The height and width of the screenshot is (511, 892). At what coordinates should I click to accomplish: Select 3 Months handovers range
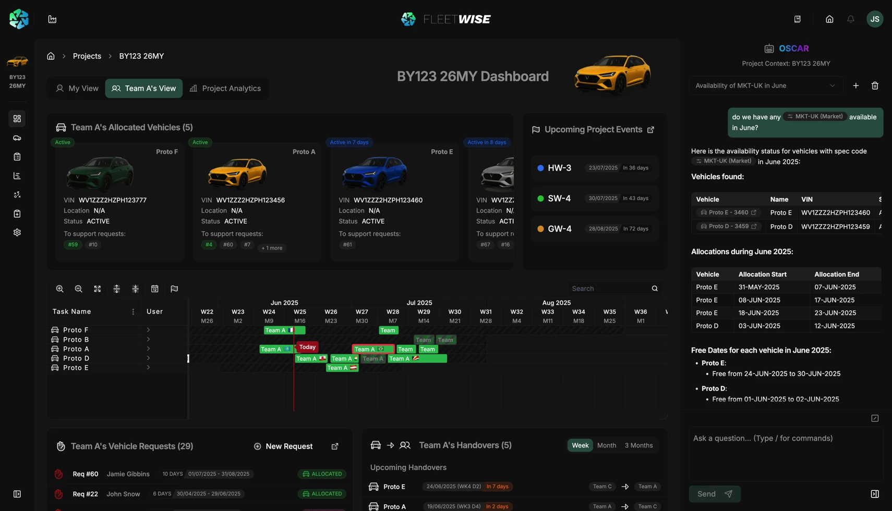(639, 445)
